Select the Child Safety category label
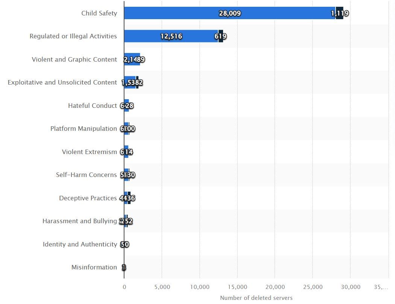 coord(99,13)
